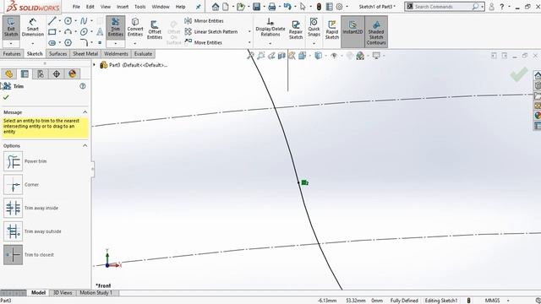Click the Exit Sketch button

(11, 28)
